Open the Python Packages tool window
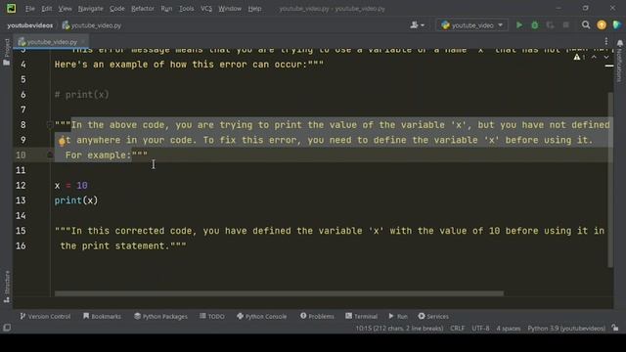The height and width of the screenshot is (352, 626). click(x=160, y=316)
